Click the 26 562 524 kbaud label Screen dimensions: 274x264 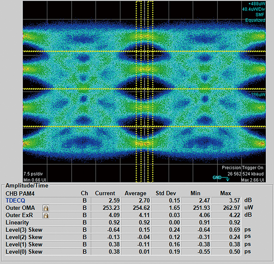point(245,174)
